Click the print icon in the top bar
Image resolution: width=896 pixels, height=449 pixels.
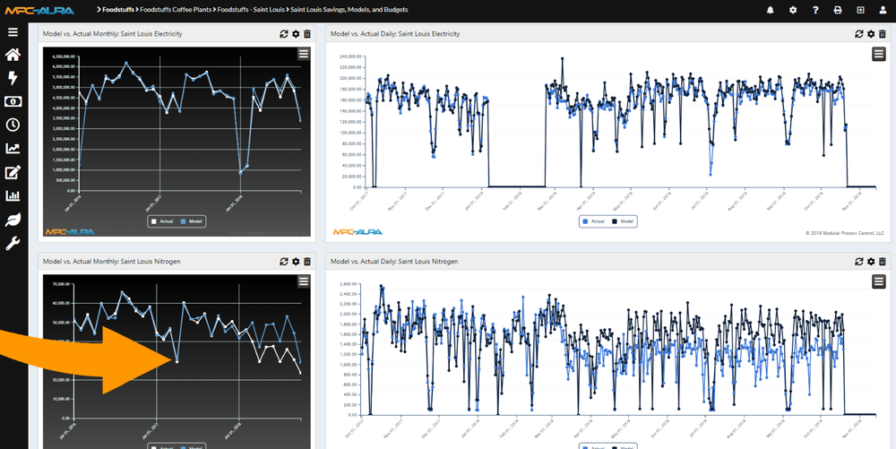(838, 10)
